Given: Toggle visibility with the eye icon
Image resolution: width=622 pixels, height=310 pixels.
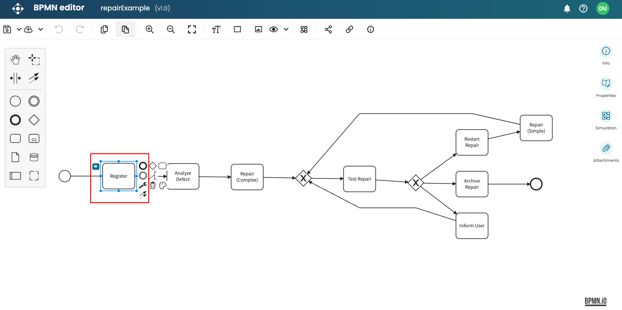Looking at the screenshot, I should tap(273, 30).
